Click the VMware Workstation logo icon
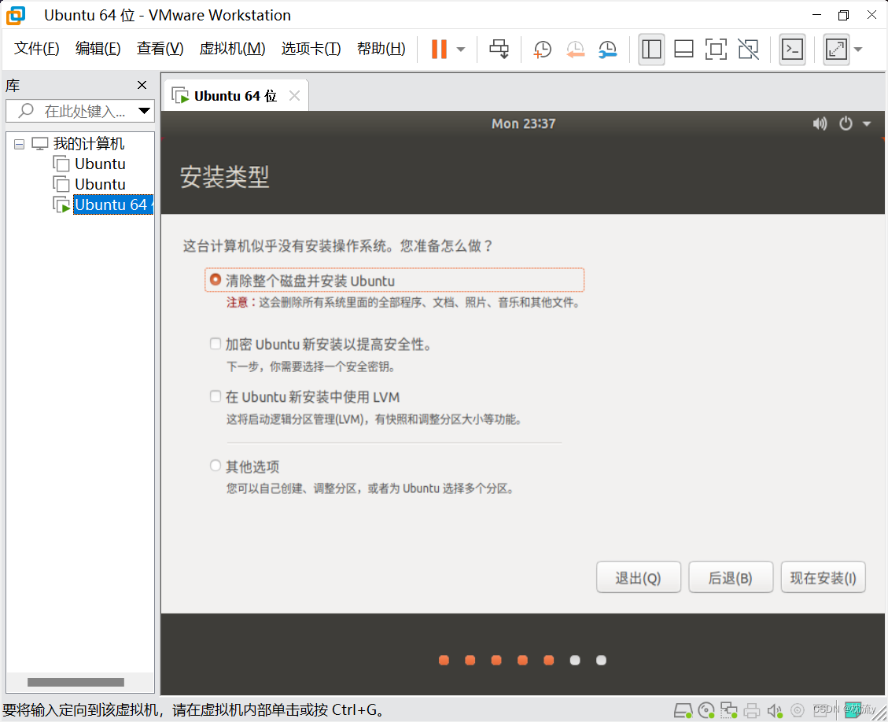Screen dimensions: 888x722 [16, 15]
